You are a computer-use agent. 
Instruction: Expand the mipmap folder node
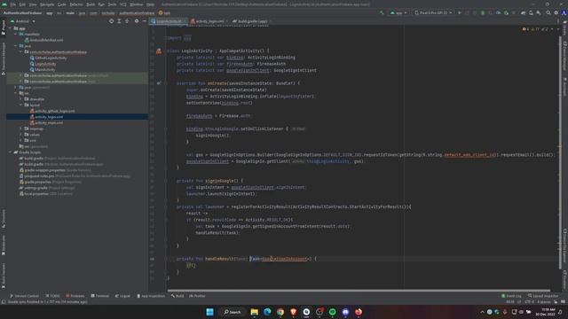20,128
